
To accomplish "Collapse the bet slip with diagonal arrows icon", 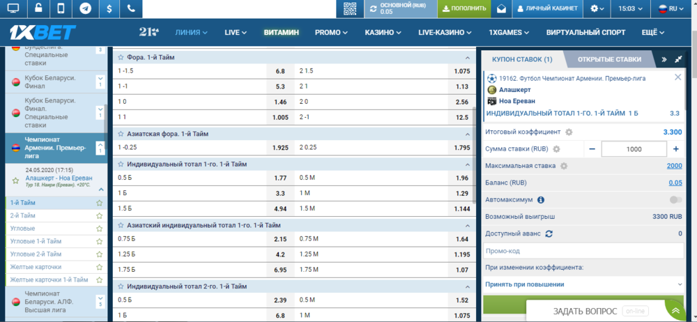I will (x=678, y=59).
